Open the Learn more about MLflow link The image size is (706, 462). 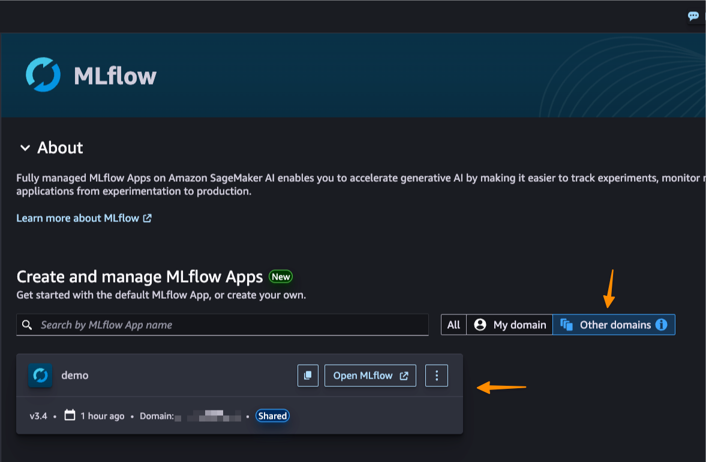[x=78, y=218]
